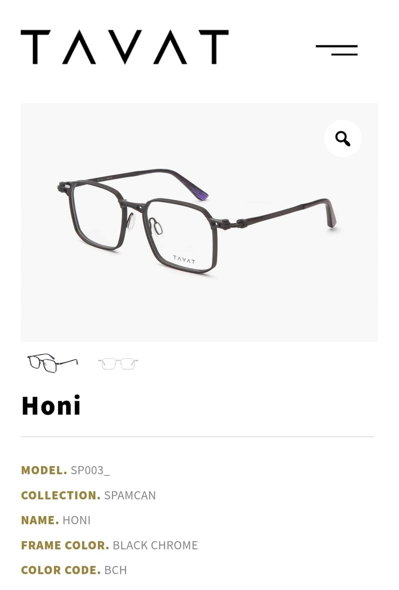
Task: Click the TAVAT engraving on the lens
Action: 184,259
